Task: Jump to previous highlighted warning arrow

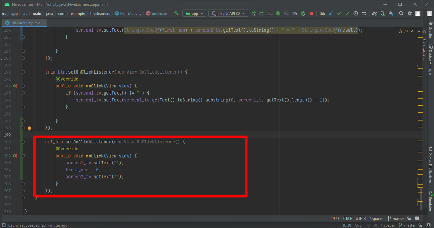Action: coord(412,31)
